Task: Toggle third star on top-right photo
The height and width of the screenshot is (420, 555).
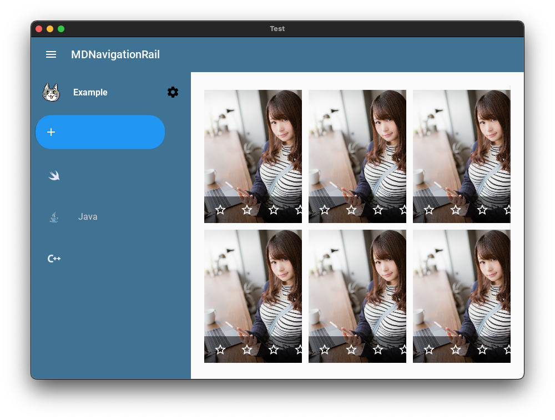Action: coord(482,210)
